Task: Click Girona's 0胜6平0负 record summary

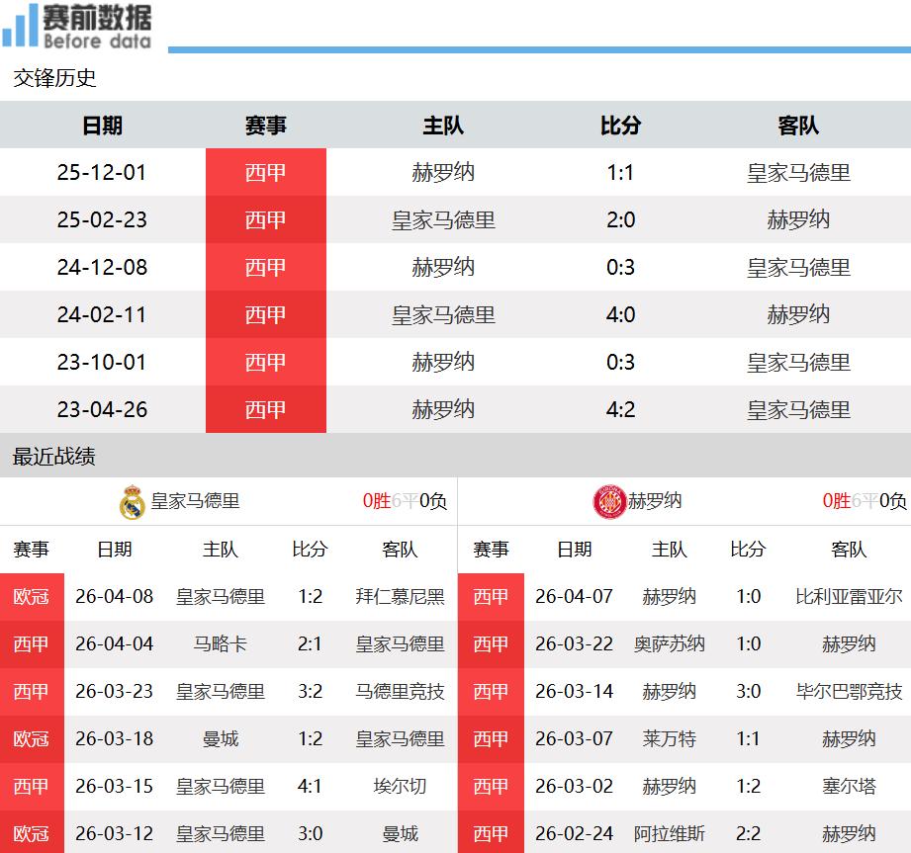Action: (x=864, y=501)
